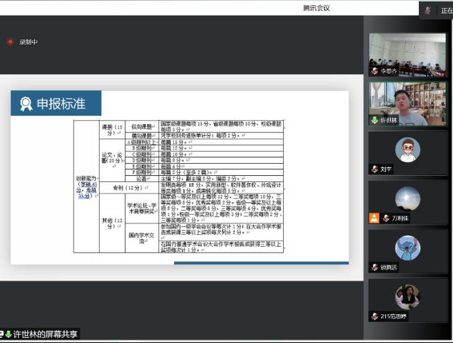Click the shared slide's criteria table
The image size is (453, 343).
pos(179,186)
